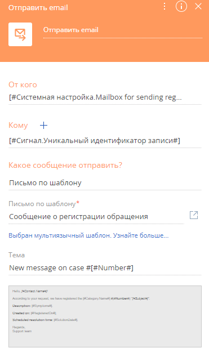209x348 pixels.
Task: Click the subject field with case number
Action: coord(105,268)
